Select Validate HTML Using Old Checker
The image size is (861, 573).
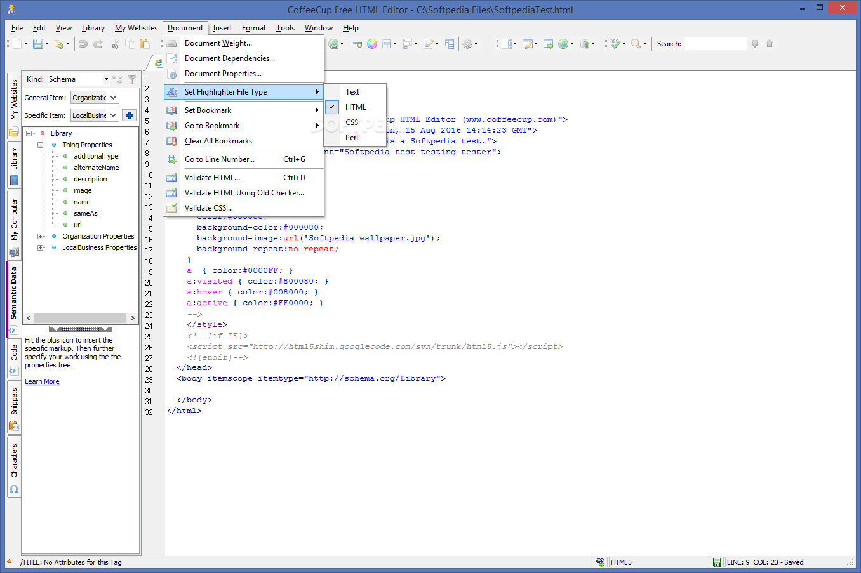[x=244, y=193]
